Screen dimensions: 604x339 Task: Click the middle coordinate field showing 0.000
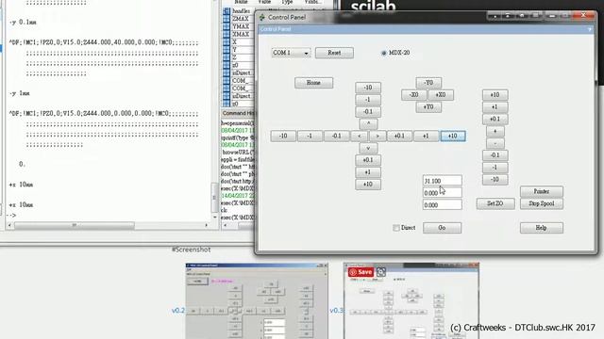(x=443, y=193)
